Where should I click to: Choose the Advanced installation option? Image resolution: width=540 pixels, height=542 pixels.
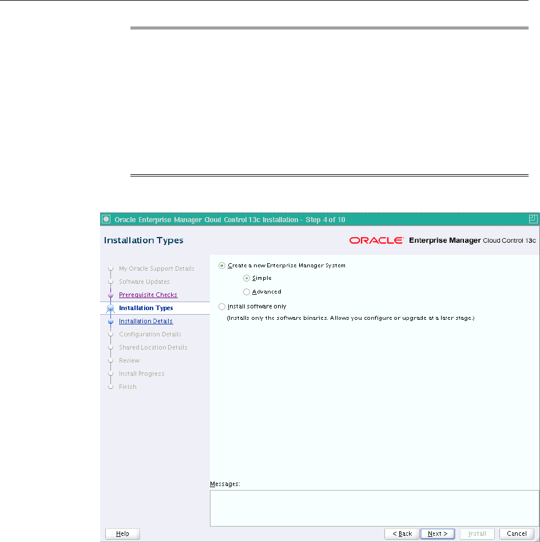coord(247,292)
